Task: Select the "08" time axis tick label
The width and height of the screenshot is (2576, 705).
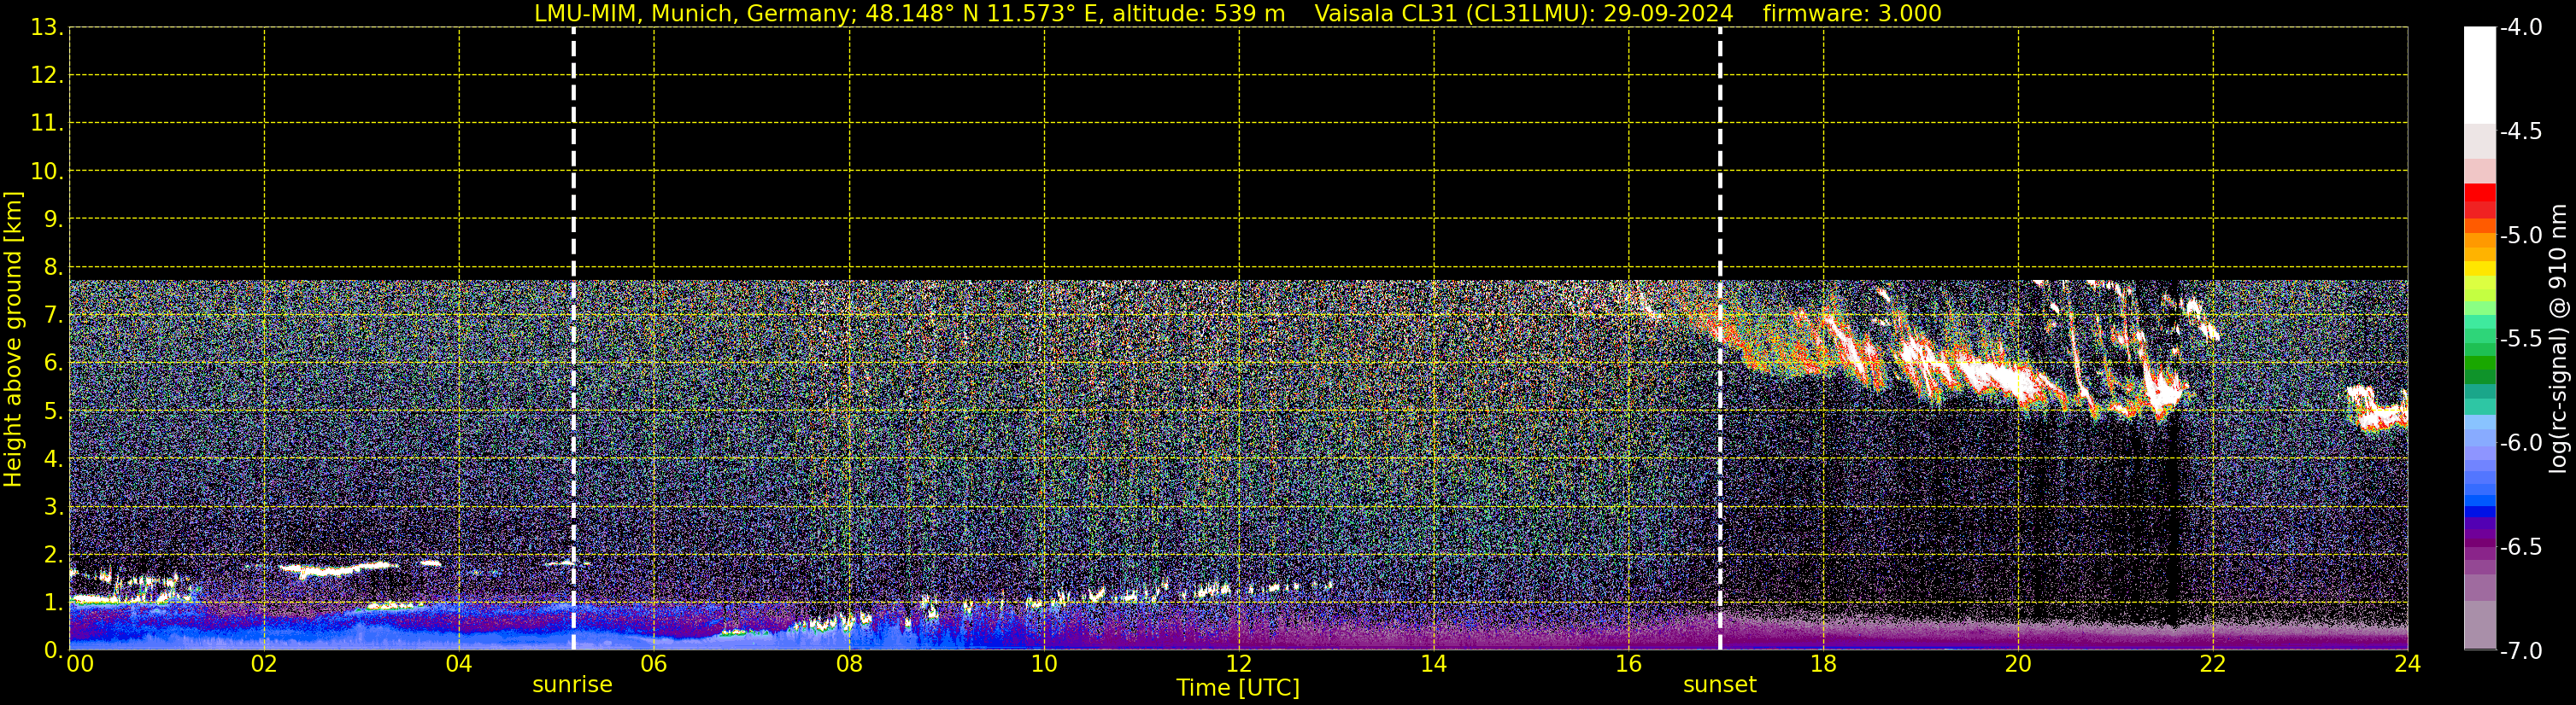Action: (x=849, y=664)
